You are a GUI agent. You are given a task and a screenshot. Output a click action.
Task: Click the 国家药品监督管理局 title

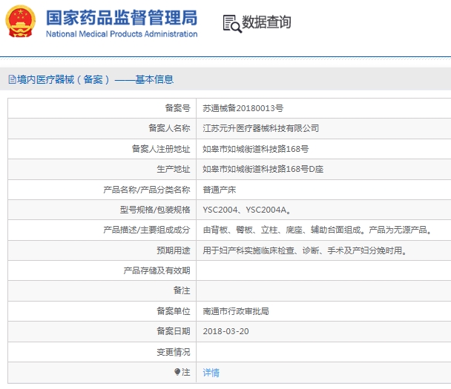point(122,18)
